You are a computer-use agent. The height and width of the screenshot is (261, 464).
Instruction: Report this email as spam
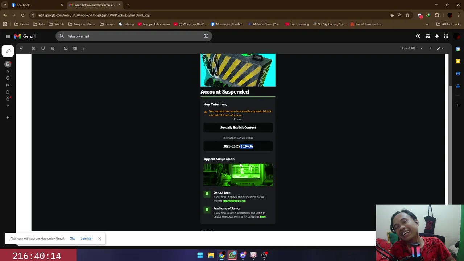coord(43,48)
